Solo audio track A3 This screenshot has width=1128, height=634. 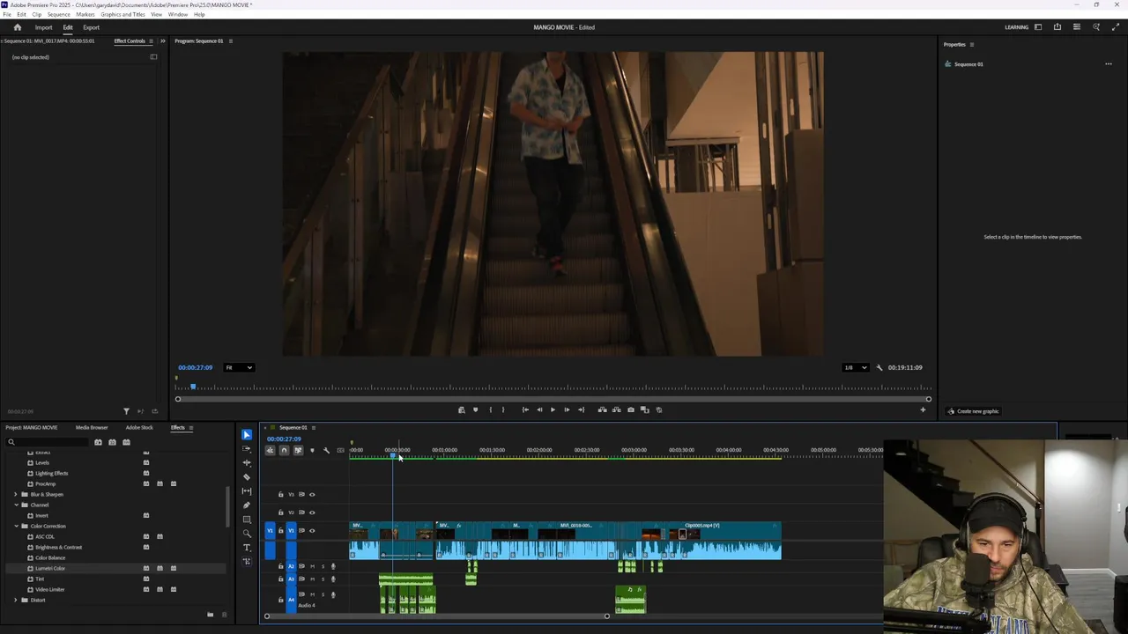[x=323, y=579]
